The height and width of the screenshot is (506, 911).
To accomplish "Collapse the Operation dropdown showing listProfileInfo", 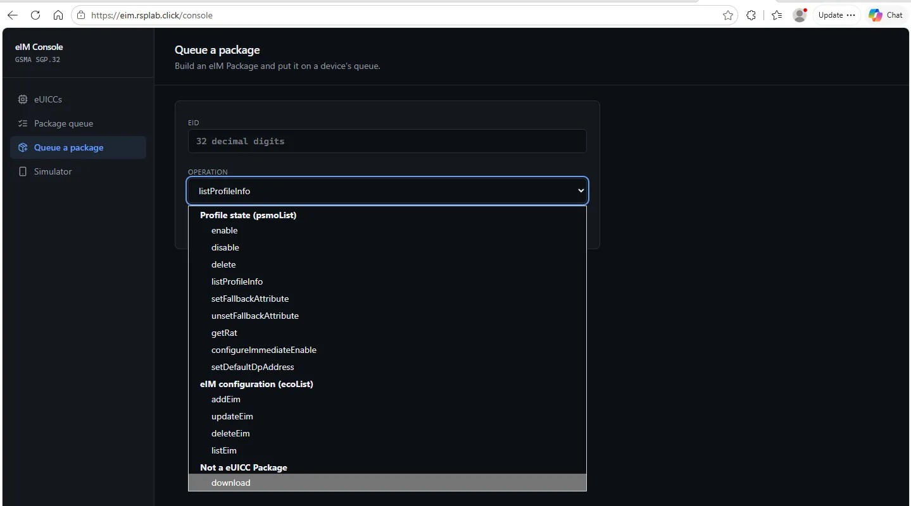I will pos(387,190).
